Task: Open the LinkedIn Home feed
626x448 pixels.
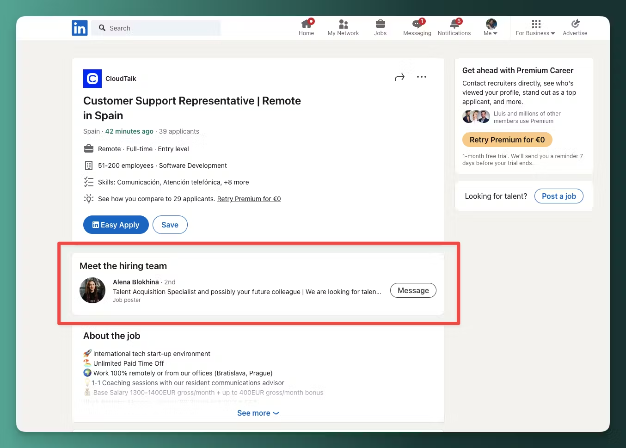Action: click(306, 27)
